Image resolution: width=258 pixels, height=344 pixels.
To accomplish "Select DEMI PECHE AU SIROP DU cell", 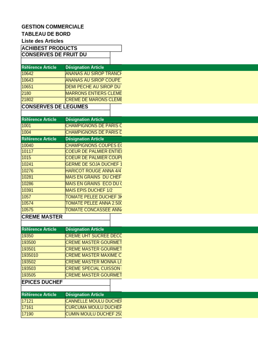I will pos(93,87).
